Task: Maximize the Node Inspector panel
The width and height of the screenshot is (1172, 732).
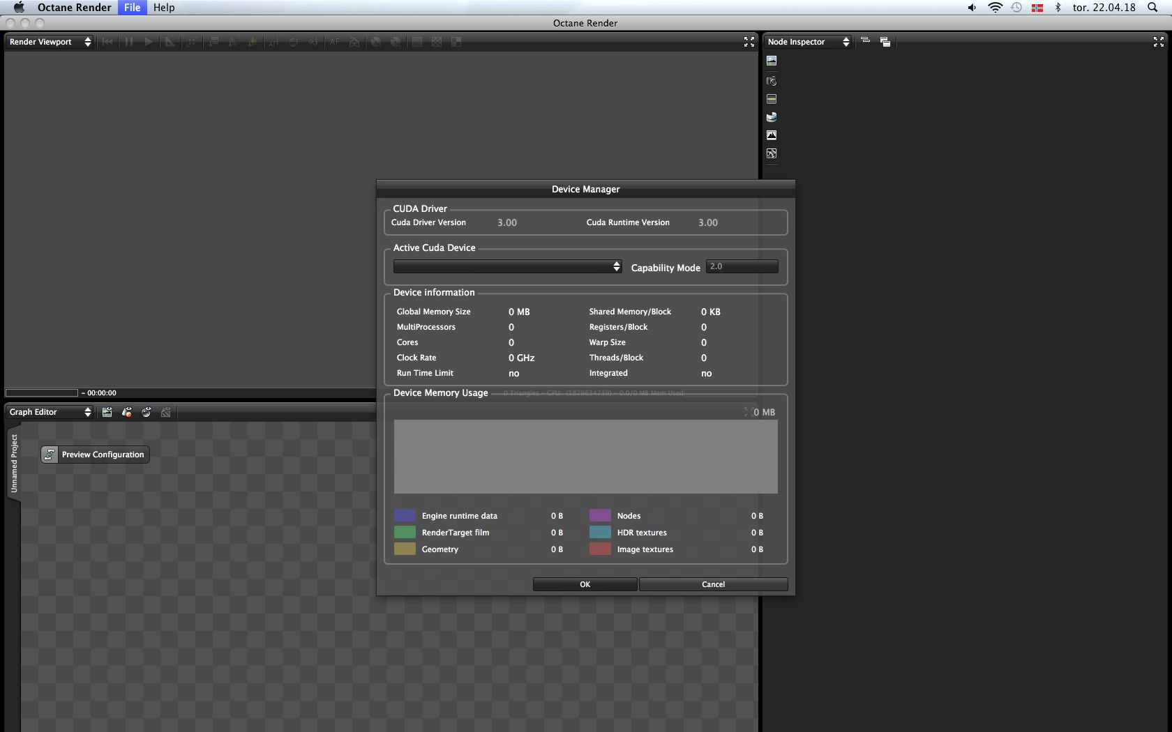Action: click(1159, 42)
